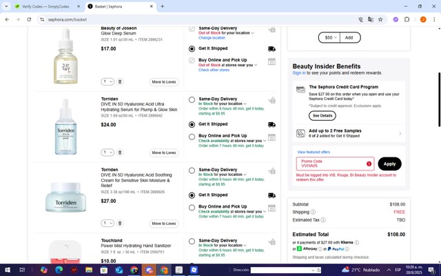Go back with browser back arrow
The width and height of the screenshot is (441, 276).
click(7, 19)
